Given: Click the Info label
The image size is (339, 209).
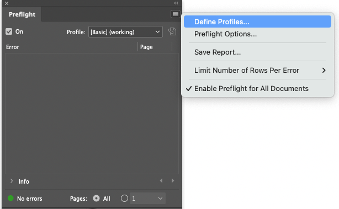Looking at the screenshot, I should pyautogui.click(x=24, y=181).
